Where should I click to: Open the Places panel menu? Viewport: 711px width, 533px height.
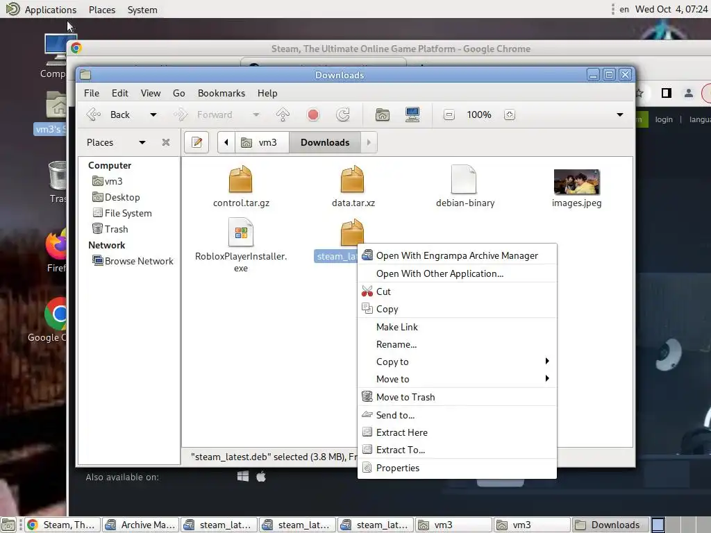[x=102, y=10]
